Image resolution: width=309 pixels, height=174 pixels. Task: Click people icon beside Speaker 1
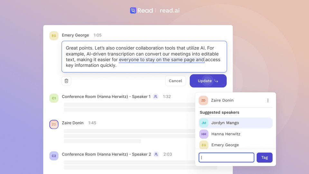[156, 97]
